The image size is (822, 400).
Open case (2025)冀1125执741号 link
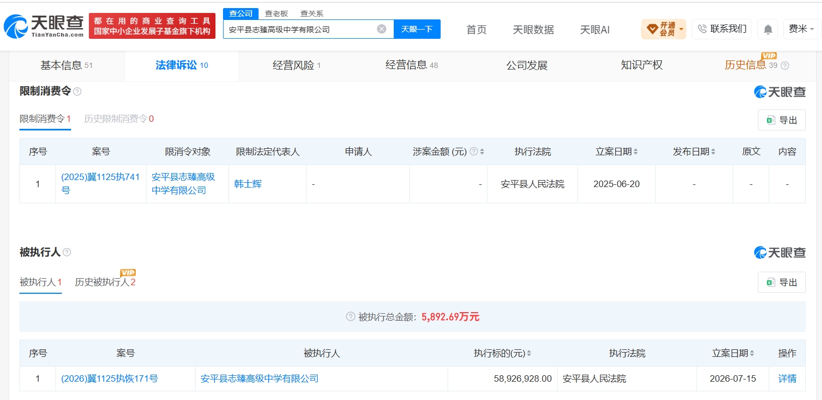(x=100, y=184)
